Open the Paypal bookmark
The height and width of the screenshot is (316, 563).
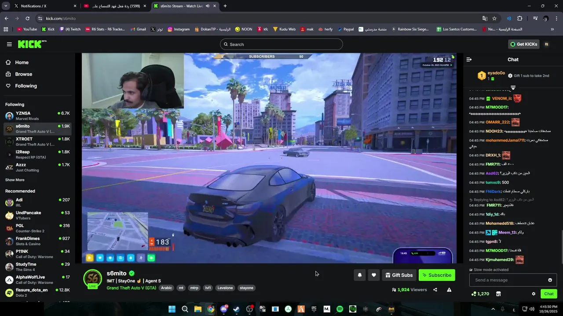345,29
